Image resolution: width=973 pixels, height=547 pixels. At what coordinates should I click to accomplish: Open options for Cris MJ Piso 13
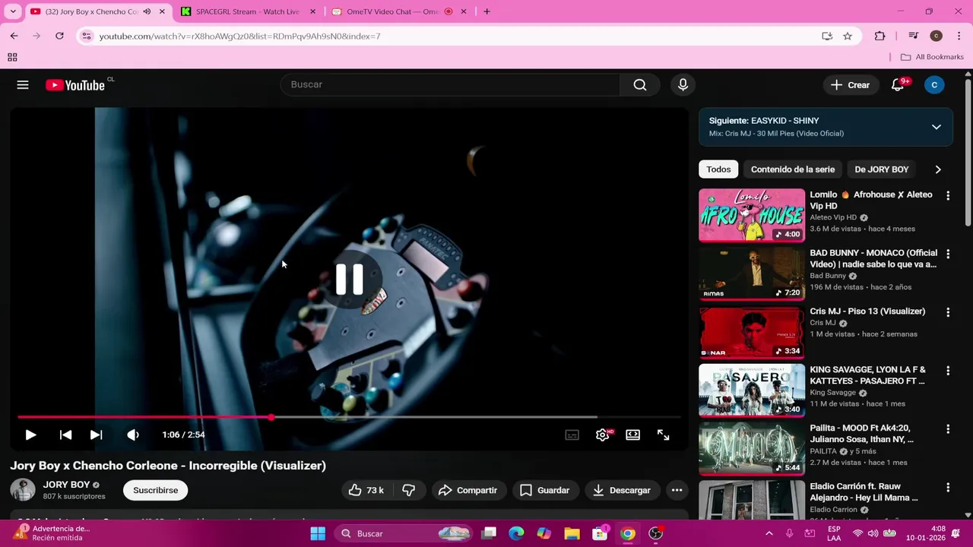(948, 312)
